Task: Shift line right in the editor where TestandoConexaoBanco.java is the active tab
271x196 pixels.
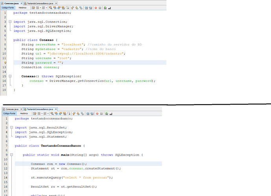Action: coord(92,114)
